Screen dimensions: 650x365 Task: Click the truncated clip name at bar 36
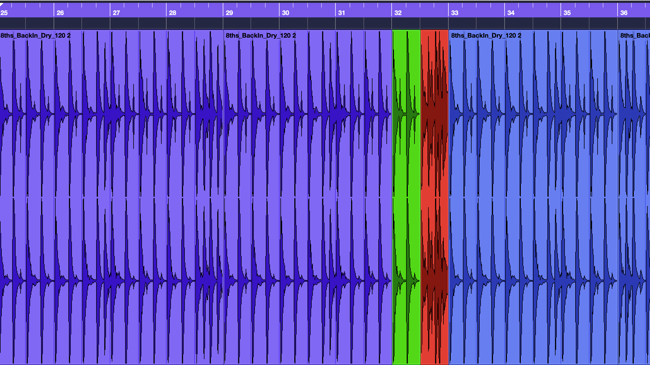(x=635, y=35)
